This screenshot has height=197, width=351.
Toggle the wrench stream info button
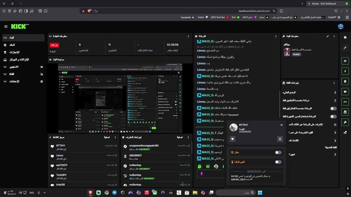[x=345, y=122]
